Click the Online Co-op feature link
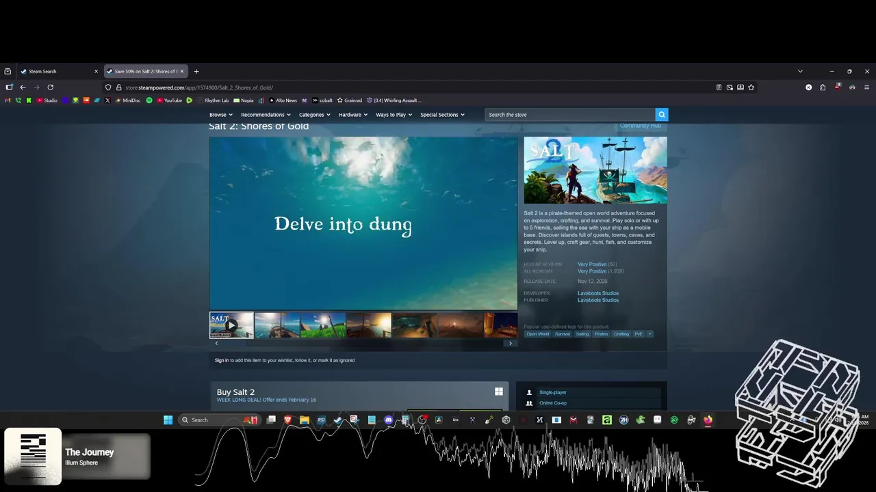This screenshot has width=876, height=492. pyautogui.click(x=553, y=403)
